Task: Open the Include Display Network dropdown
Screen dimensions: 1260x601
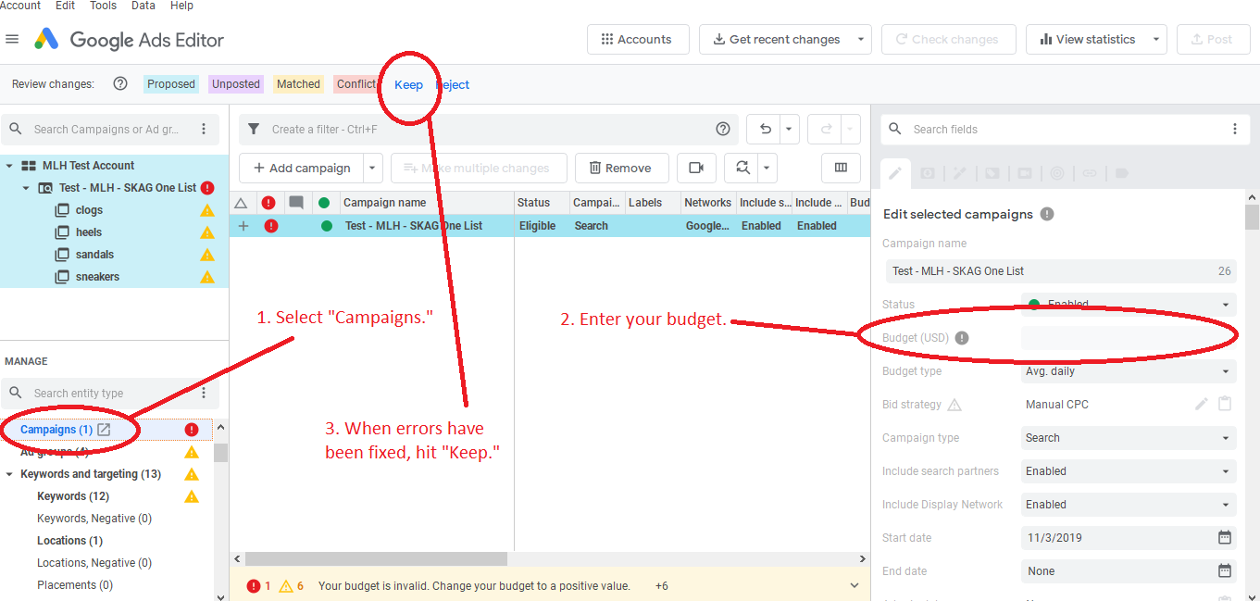Action: (1129, 505)
